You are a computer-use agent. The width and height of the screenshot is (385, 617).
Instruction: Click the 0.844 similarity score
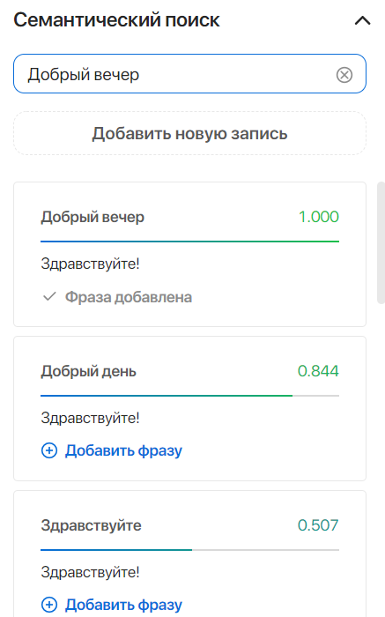(318, 371)
